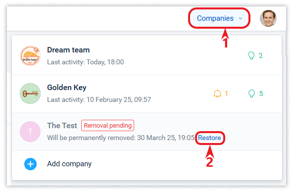Click the Golden Key logo
Viewport: 293px width, 192px height.
(x=30, y=94)
